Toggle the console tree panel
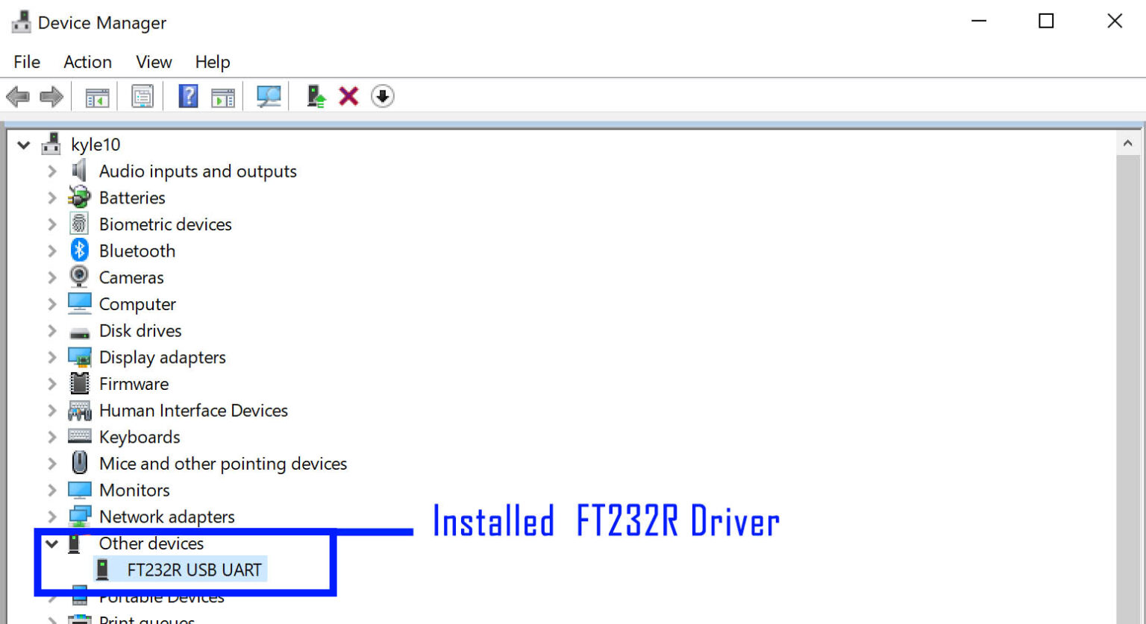The height and width of the screenshot is (624, 1146). (96, 95)
